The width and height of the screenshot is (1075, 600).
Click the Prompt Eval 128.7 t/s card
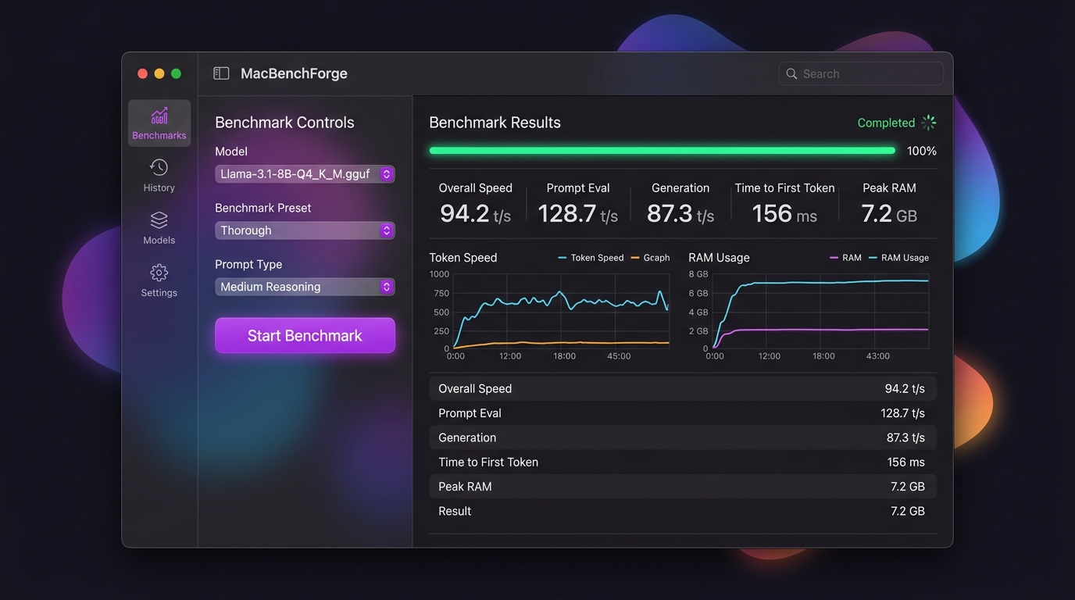[x=578, y=204]
